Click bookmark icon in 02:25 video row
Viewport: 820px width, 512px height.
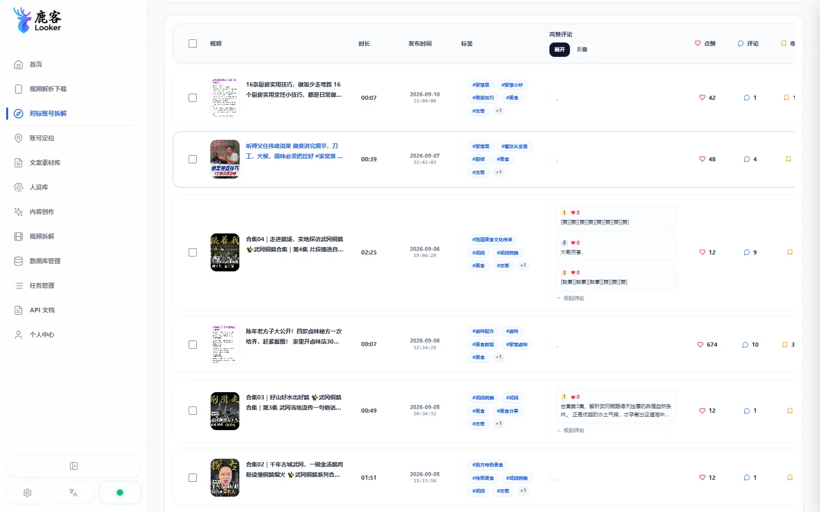pos(790,252)
